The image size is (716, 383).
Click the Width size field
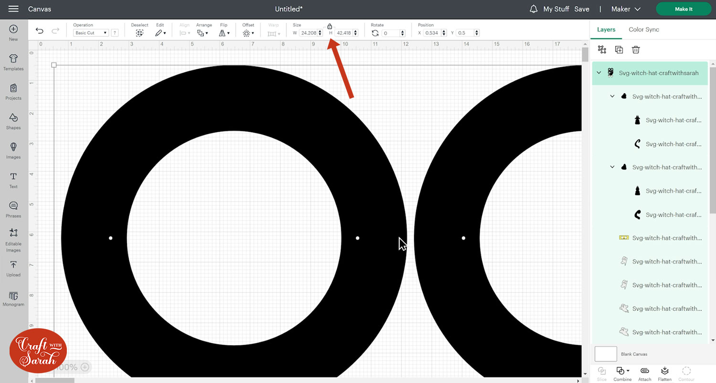(308, 33)
